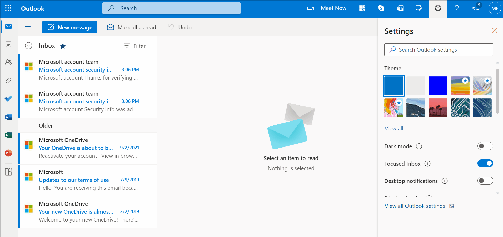This screenshot has height=237, width=503.
Task: Open the Filter dropdown above the inbox
Action: click(134, 46)
